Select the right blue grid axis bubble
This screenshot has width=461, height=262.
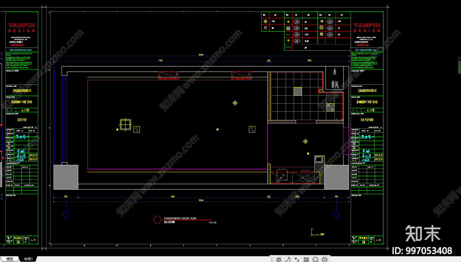click(x=337, y=214)
